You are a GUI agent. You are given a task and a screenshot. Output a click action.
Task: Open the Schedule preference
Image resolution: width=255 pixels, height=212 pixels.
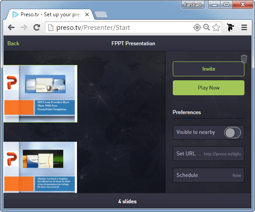(x=208, y=175)
